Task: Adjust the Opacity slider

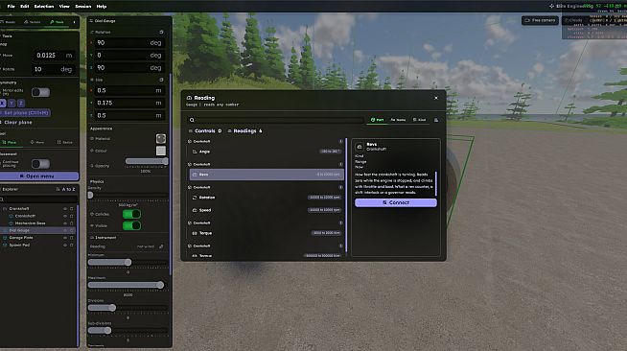Action: click(x=147, y=161)
